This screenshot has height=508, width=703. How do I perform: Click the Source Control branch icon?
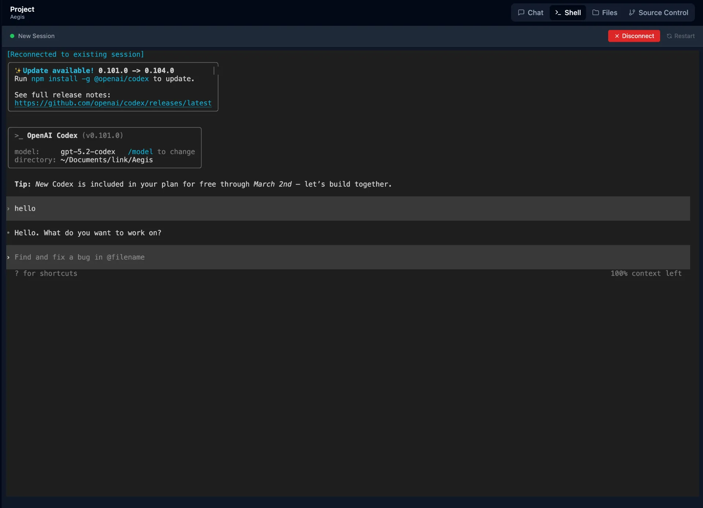tap(632, 12)
